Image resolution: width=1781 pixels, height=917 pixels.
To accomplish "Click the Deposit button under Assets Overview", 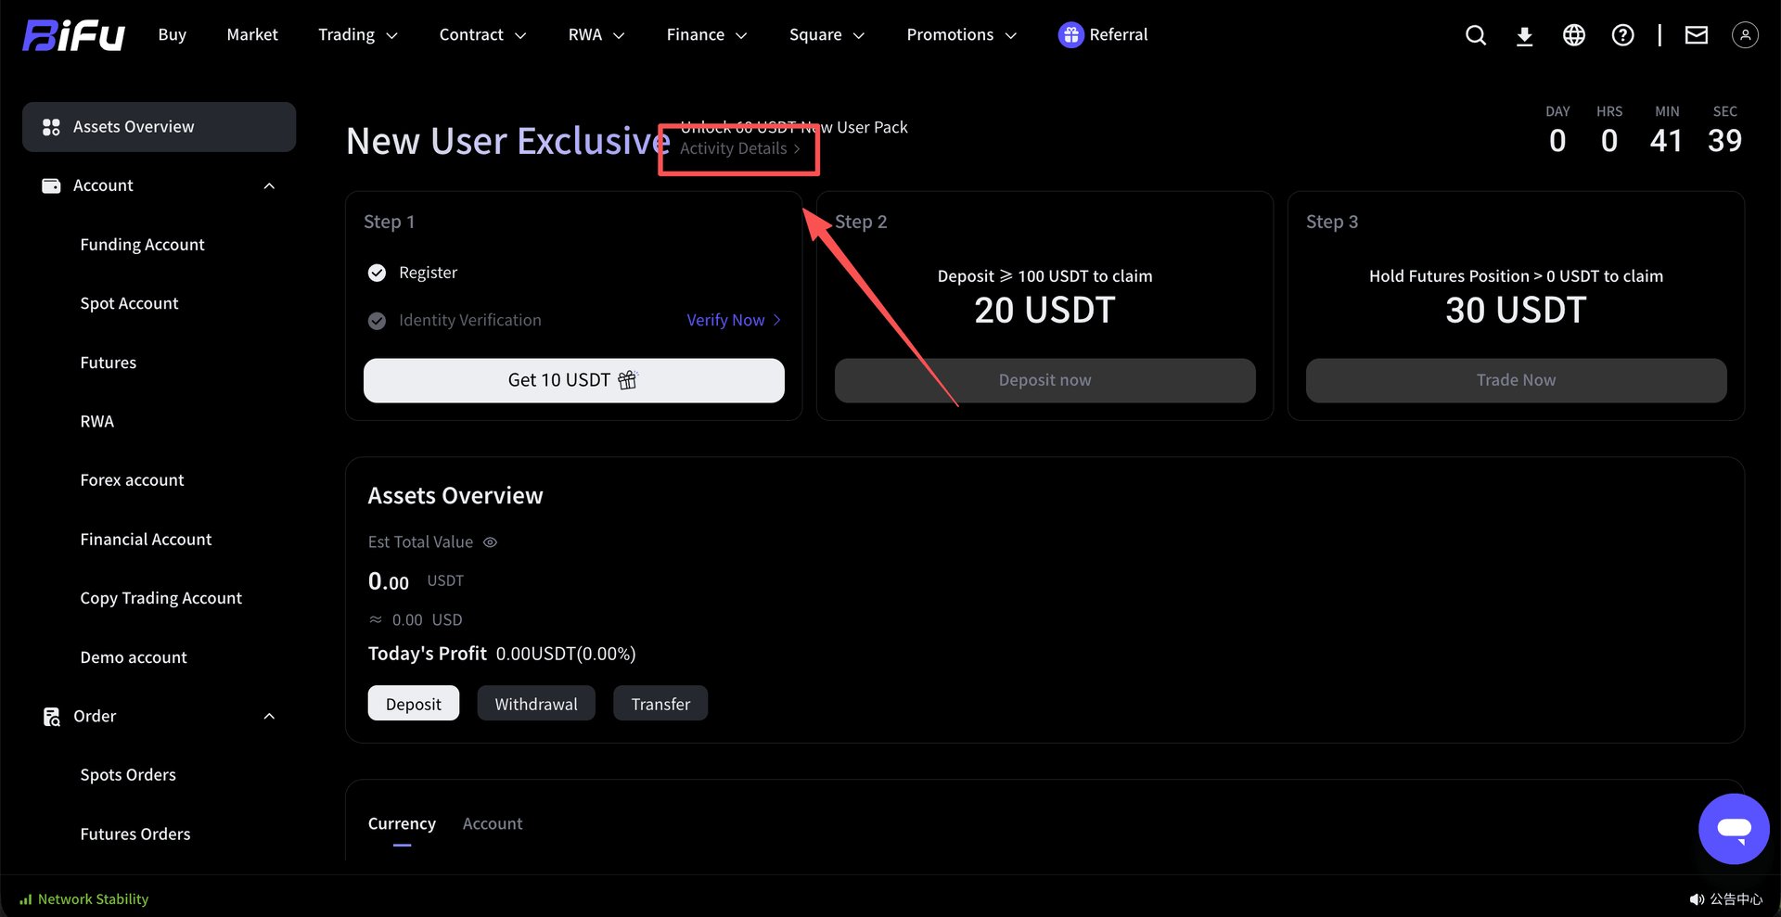I will (x=414, y=704).
